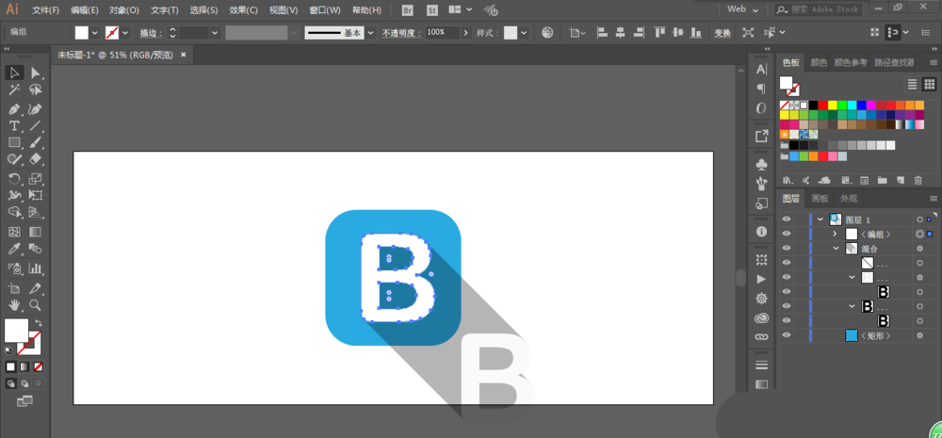Image resolution: width=942 pixels, height=438 pixels.
Task: Select the Pen tool
Action: pos(14,109)
